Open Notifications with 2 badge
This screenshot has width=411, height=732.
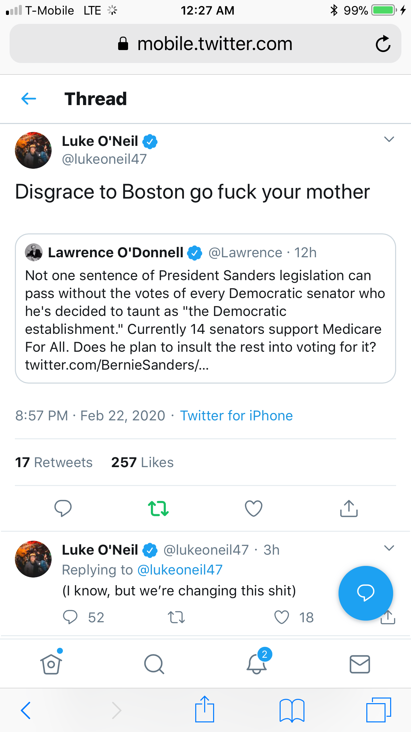point(257,664)
